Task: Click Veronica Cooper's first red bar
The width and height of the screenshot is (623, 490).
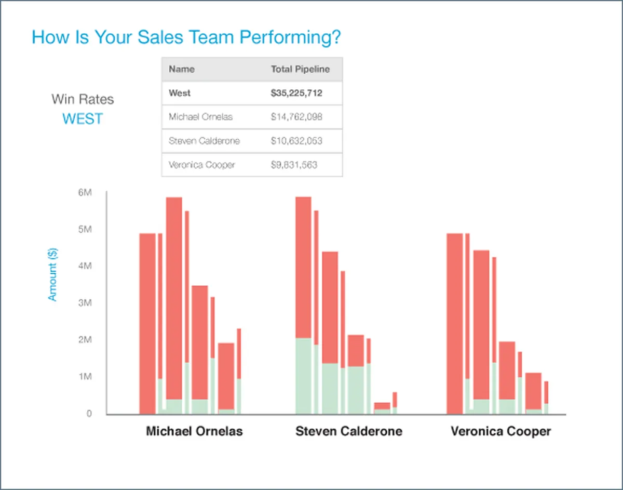Action: [x=455, y=324]
